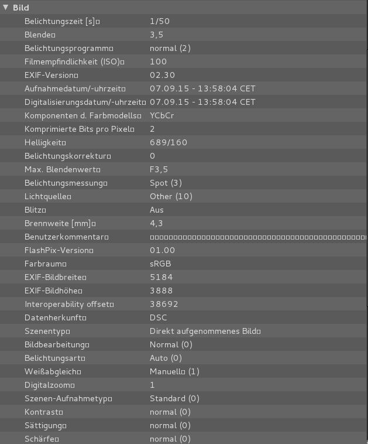
Task: Collapse the Bild section triangle
Action: pyautogui.click(x=6, y=8)
